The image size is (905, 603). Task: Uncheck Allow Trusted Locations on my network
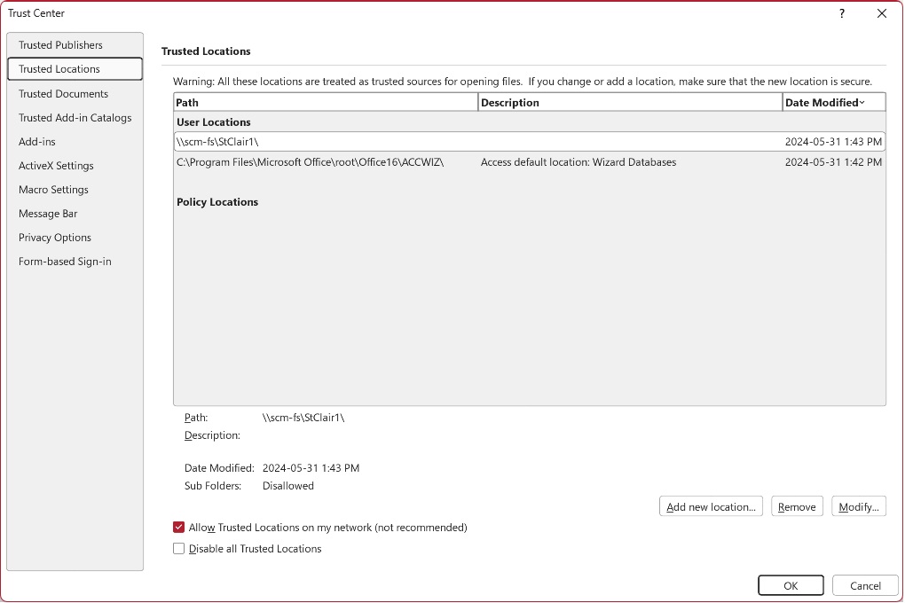[x=178, y=527]
